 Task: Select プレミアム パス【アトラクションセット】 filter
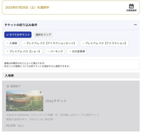coord(49,43)
